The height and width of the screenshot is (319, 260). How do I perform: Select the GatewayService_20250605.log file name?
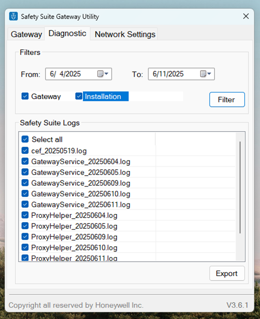pos(81,172)
